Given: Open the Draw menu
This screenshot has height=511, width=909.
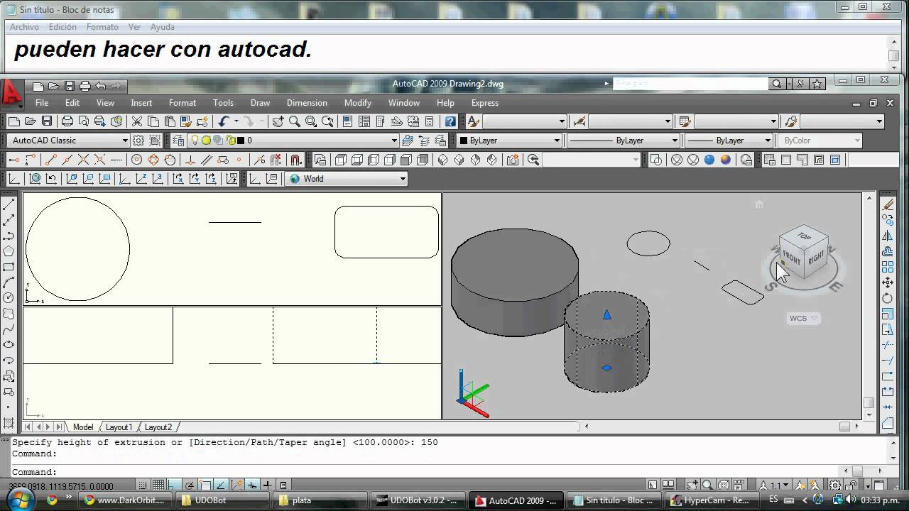Looking at the screenshot, I should point(260,103).
